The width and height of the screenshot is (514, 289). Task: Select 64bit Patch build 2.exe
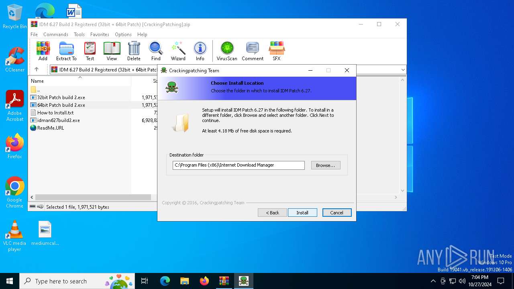click(x=61, y=105)
